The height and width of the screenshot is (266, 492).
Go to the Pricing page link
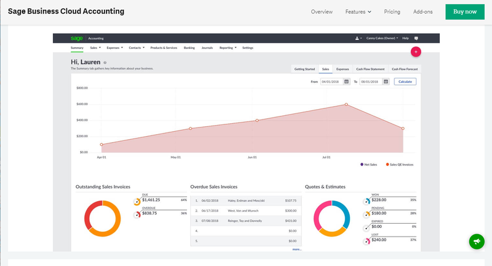tap(392, 12)
